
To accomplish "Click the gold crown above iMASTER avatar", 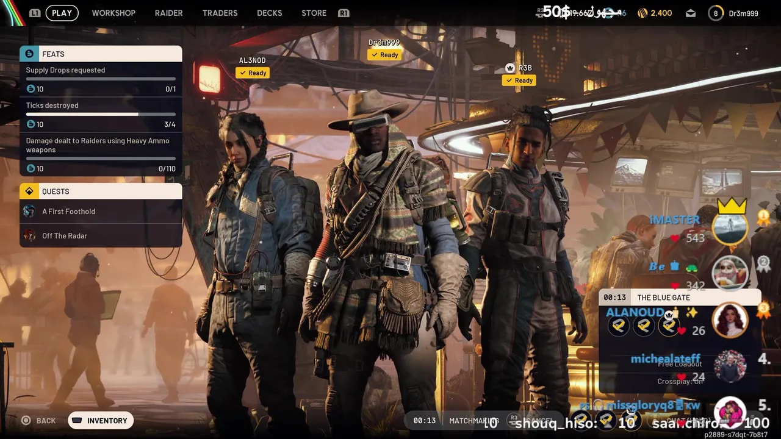I will coord(732,207).
